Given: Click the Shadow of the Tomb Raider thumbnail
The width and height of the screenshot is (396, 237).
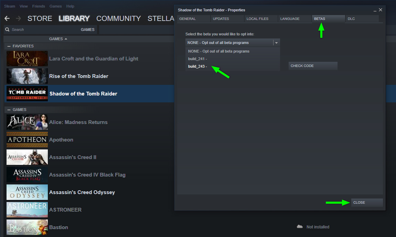Looking at the screenshot, I should coord(27,93).
